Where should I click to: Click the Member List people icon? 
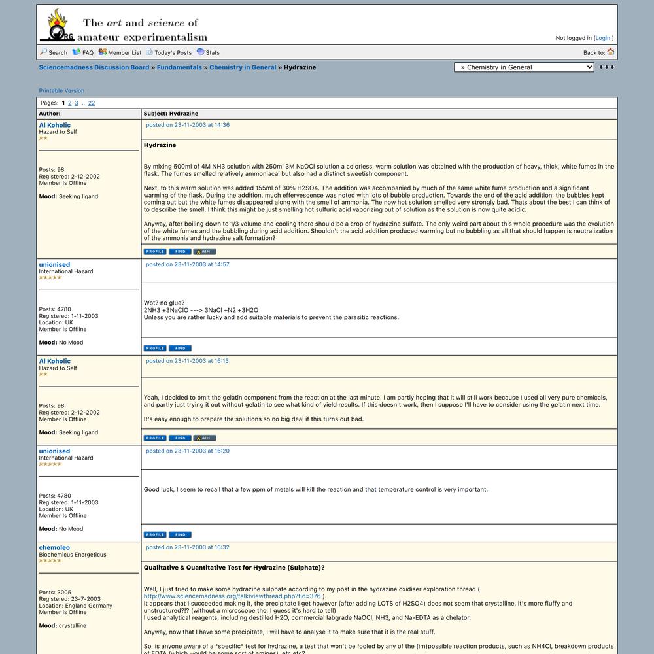click(103, 52)
